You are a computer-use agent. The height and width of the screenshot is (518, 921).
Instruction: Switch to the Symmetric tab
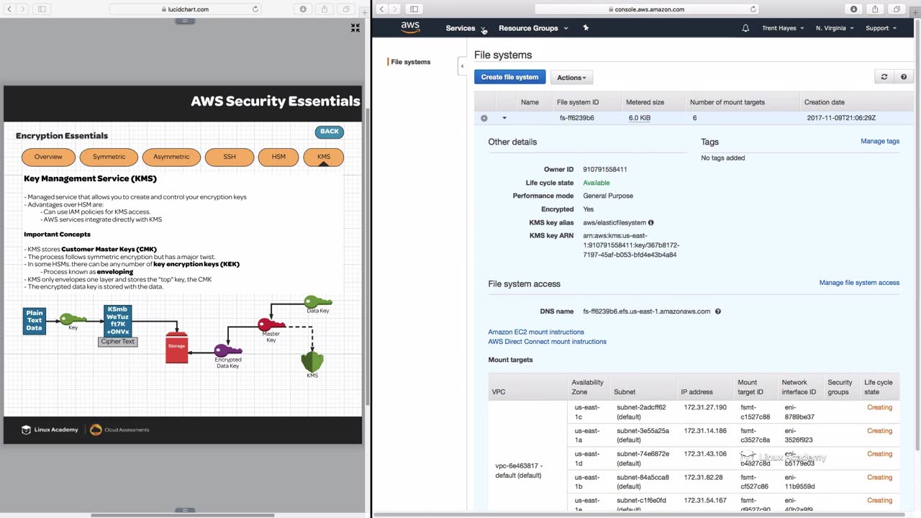click(109, 157)
